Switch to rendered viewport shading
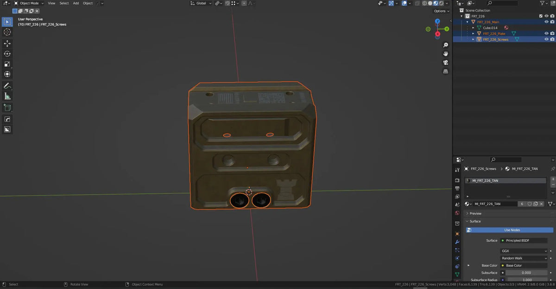Viewport: 556px width, 289px height. [440, 3]
